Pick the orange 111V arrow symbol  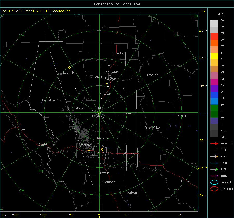coord(214,156)
